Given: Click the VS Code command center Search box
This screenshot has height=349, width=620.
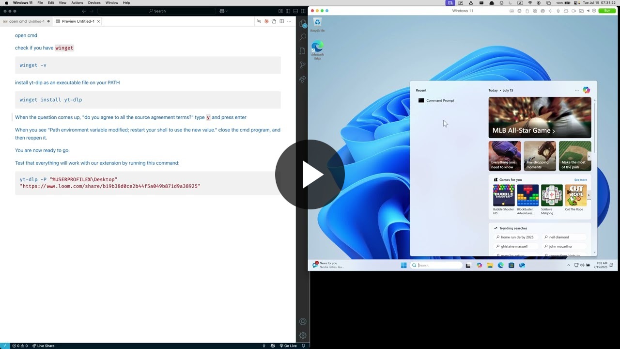Looking at the screenshot, I should (157, 11).
